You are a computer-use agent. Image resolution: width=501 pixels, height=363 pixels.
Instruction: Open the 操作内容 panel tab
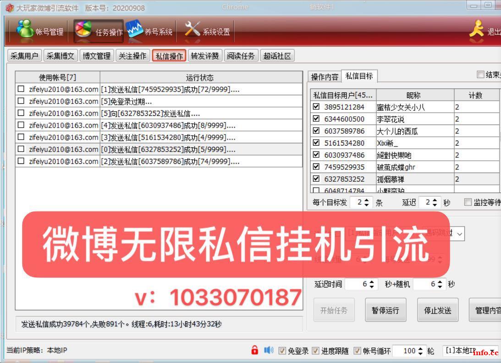click(x=325, y=76)
